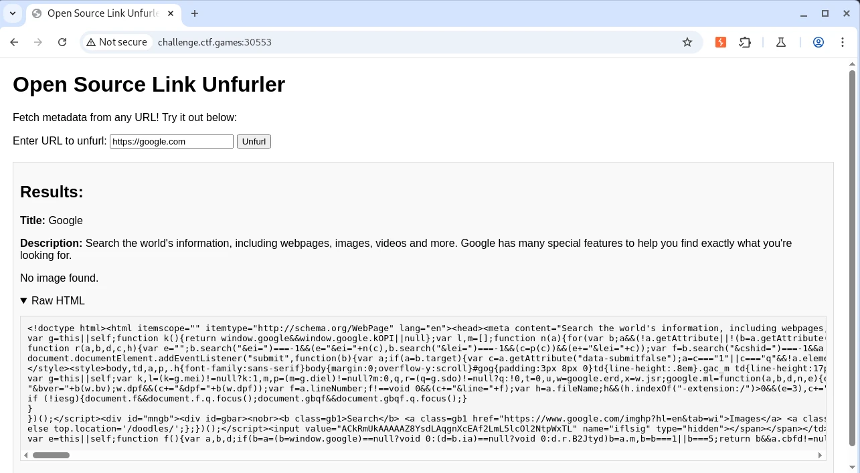
Task: Click the Unfurl button
Action: pyautogui.click(x=254, y=142)
